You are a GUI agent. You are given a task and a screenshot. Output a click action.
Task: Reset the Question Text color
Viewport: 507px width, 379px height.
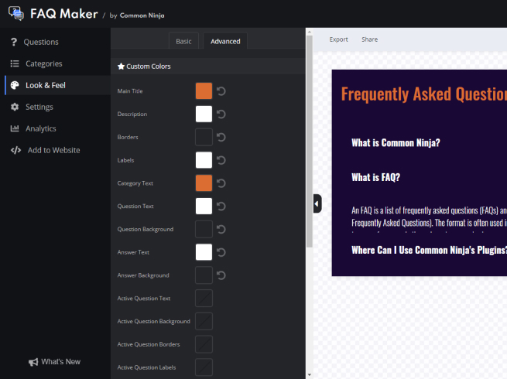click(x=221, y=207)
